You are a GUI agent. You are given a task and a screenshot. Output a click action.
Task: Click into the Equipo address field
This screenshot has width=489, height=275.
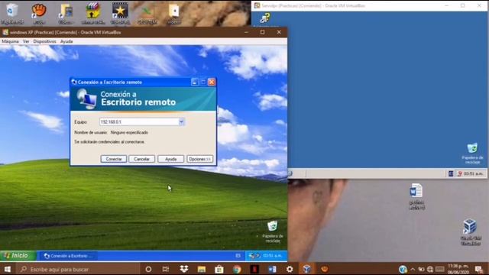139,122
